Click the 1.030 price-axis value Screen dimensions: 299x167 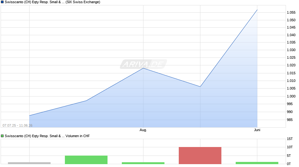[291, 50]
